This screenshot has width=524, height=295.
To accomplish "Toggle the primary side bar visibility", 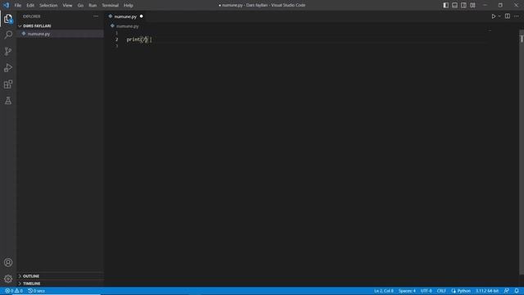I will click(x=445, y=5).
